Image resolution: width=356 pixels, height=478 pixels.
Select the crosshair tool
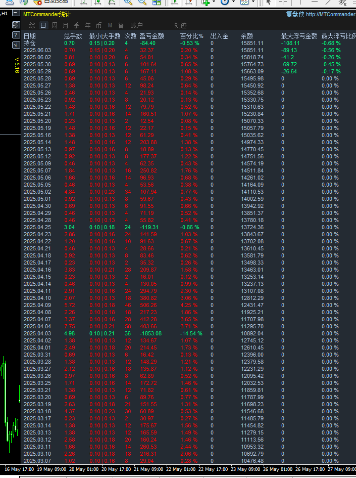pos(283,2)
